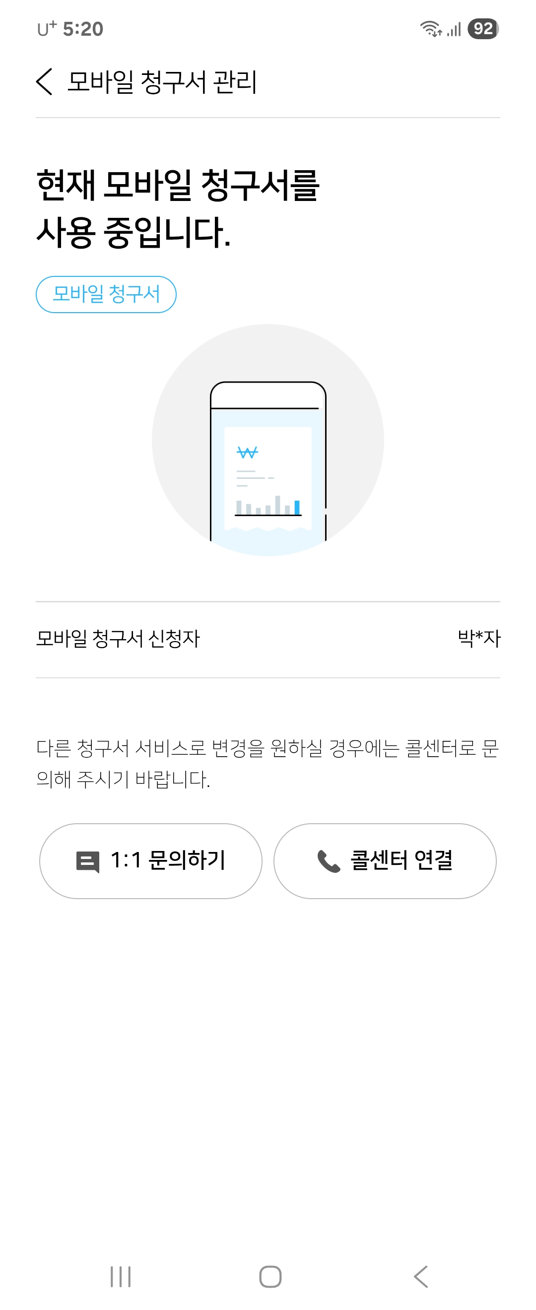Tap the applicant name 박*자
The image size is (536, 1310).
point(478,639)
